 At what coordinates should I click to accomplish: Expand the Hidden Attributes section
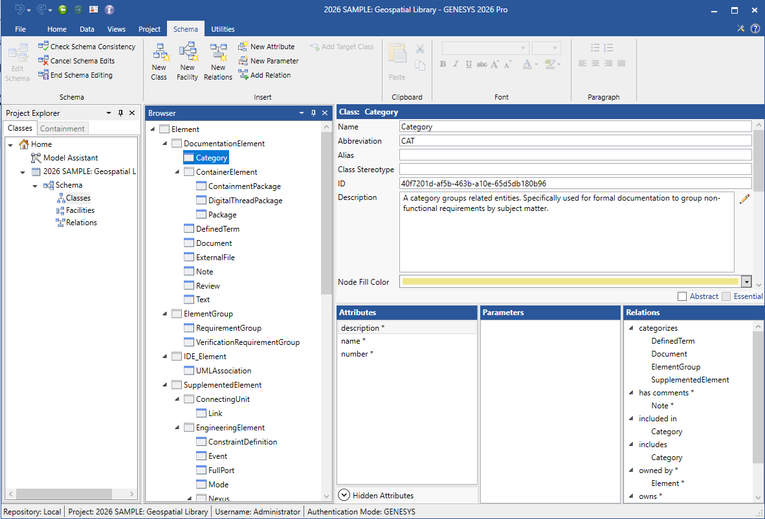point(344,496)
